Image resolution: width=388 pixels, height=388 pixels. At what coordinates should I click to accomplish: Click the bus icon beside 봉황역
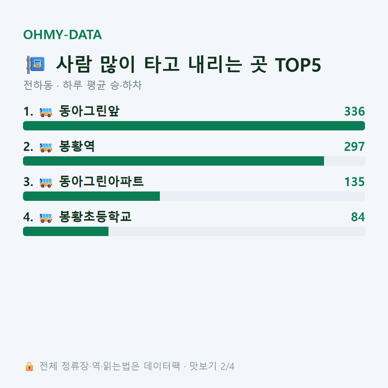[x=46, y=147]
